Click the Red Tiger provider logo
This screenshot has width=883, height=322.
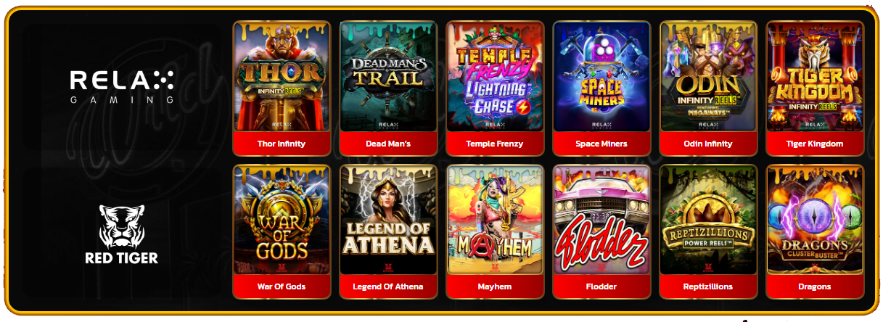(122, 234)
